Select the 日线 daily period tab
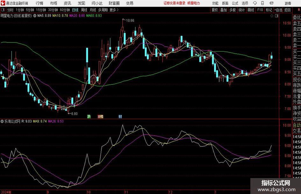 click(x=75, y=10)
